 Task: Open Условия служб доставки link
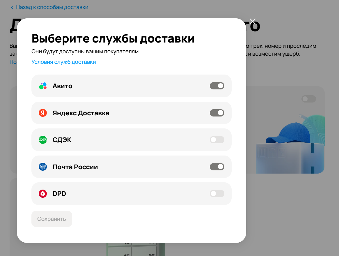(64, 62)
